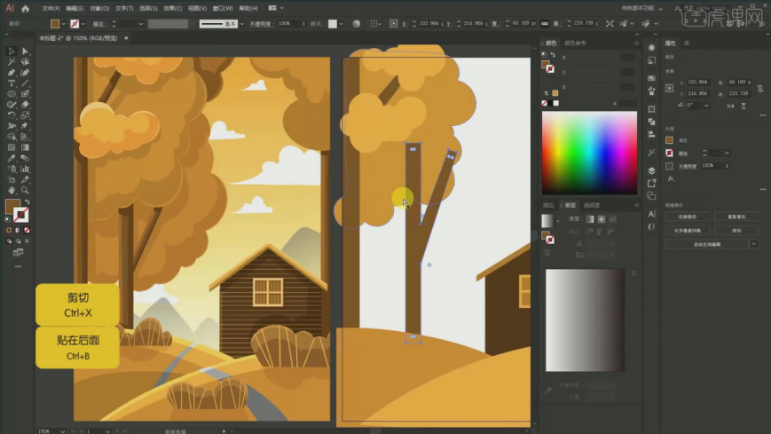Open the brush definition 基本 dropdown

click(231, 23)
